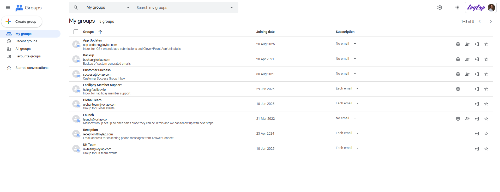Expand the My groups search scope dropdown
The image size is (500, 192).
108,8
